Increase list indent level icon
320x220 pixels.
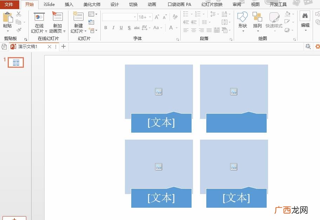(194, 22)
